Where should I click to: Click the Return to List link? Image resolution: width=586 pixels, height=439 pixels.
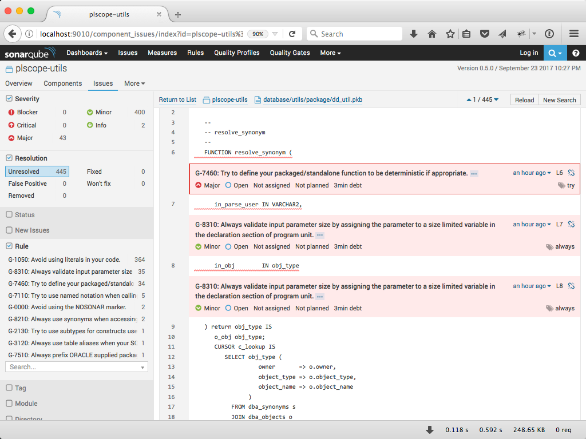tap(177, 99)
